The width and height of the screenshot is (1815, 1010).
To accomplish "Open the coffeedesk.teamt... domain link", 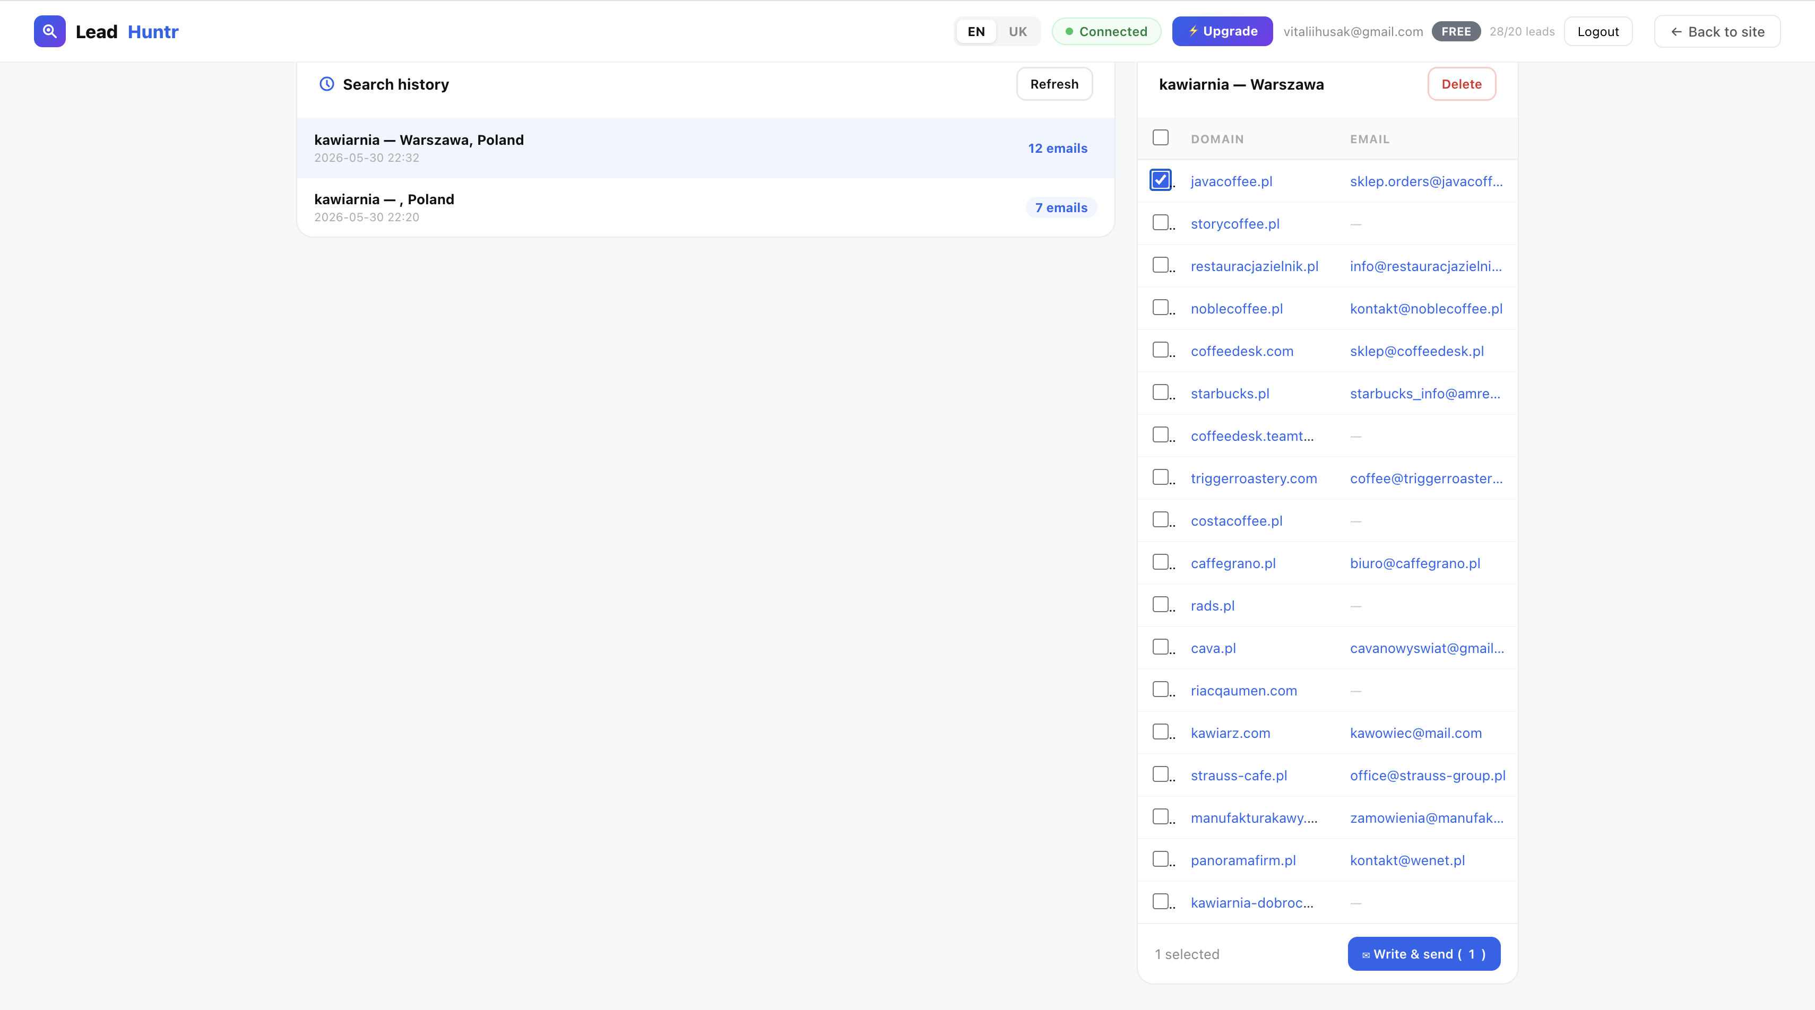I will (1252, 436).
